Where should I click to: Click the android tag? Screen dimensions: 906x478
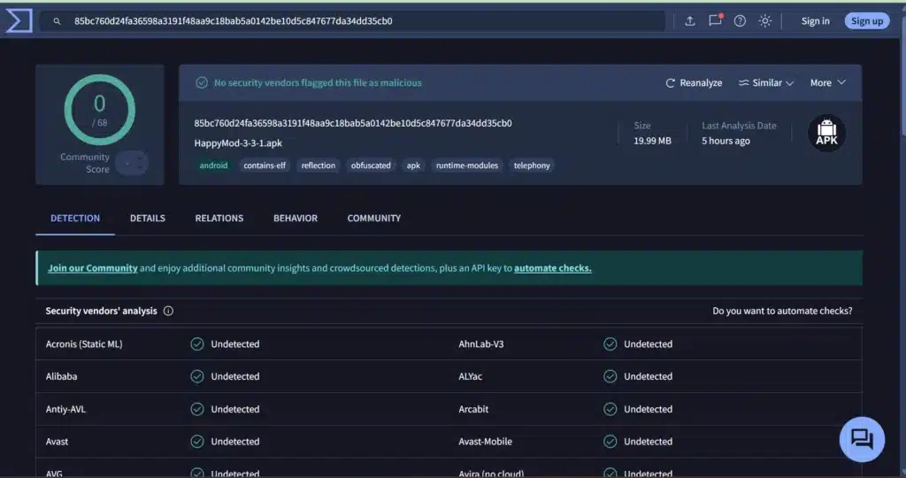pos(213,166)
